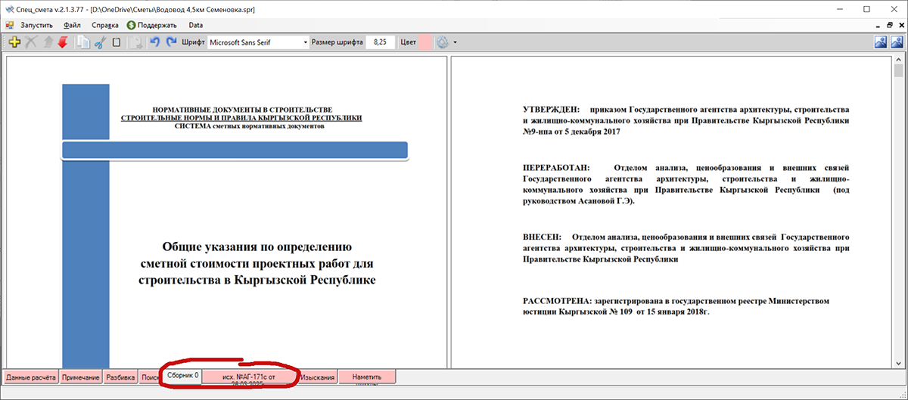This screenshot has height=400, width=908.
Task: Click the Поддержать menu item
Action: click(x=151, y=25)
